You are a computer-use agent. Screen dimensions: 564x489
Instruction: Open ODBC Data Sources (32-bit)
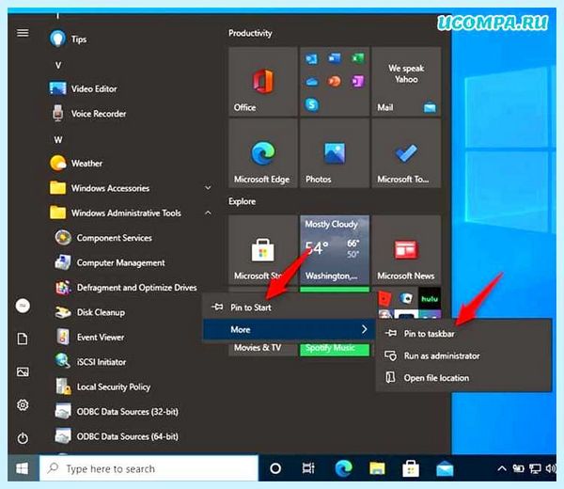pos(117,411)
